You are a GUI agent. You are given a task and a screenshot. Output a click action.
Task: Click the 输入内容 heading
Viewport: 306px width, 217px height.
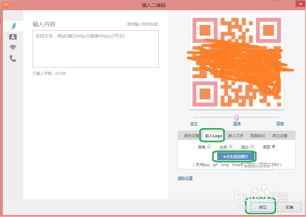point(44,24)
